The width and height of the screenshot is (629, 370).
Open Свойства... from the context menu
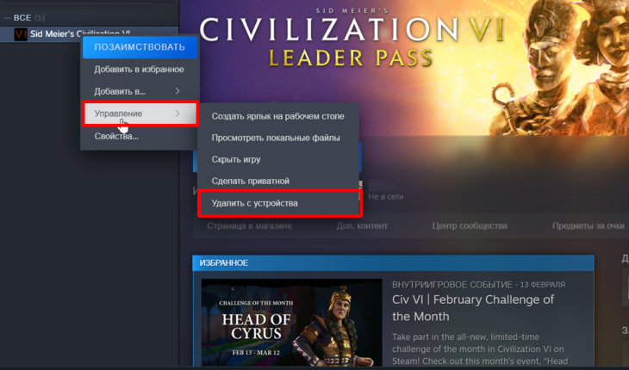coord(116,136)
